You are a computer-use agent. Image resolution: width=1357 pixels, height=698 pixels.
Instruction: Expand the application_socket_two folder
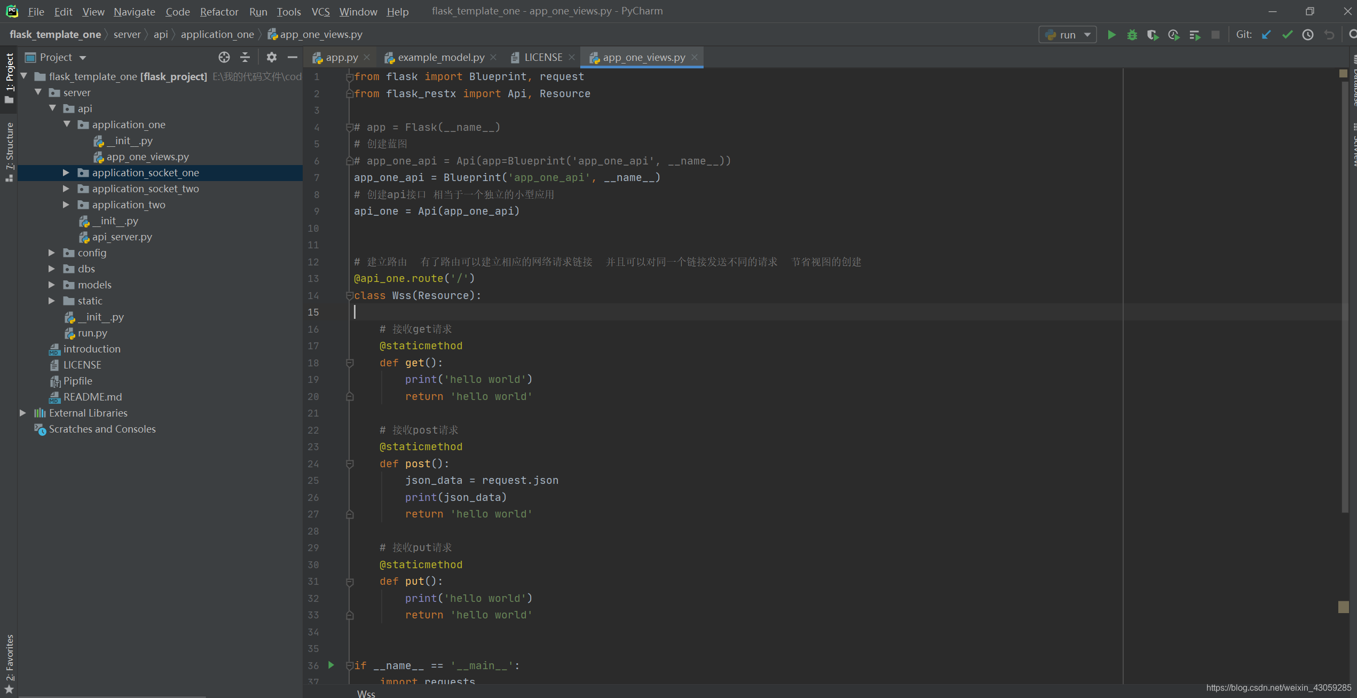coord(66,189)
